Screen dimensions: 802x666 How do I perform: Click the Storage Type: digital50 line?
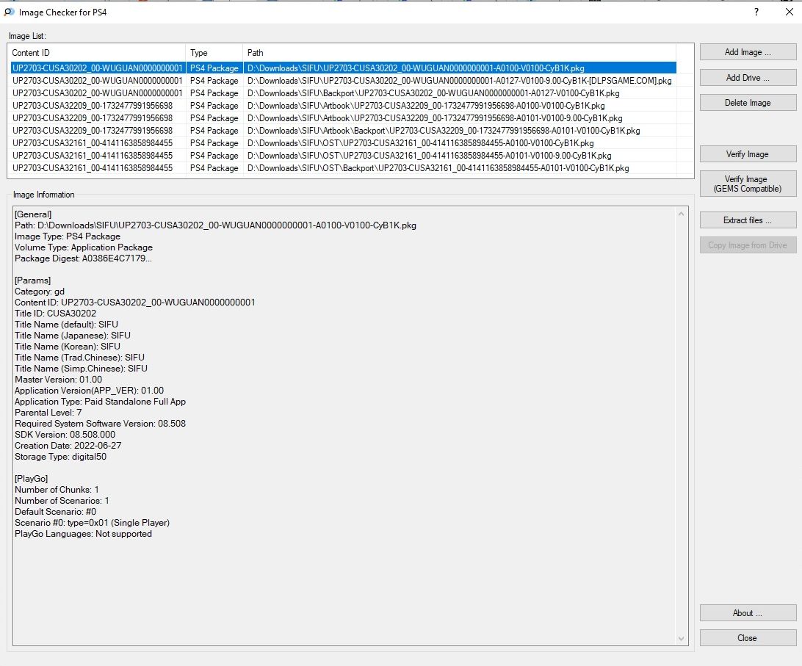click(x=60, y=456)
